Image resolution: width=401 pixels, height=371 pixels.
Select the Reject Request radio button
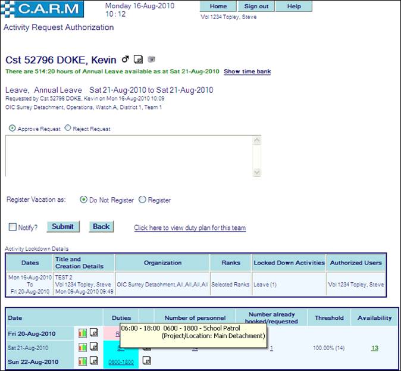[67, 128]
